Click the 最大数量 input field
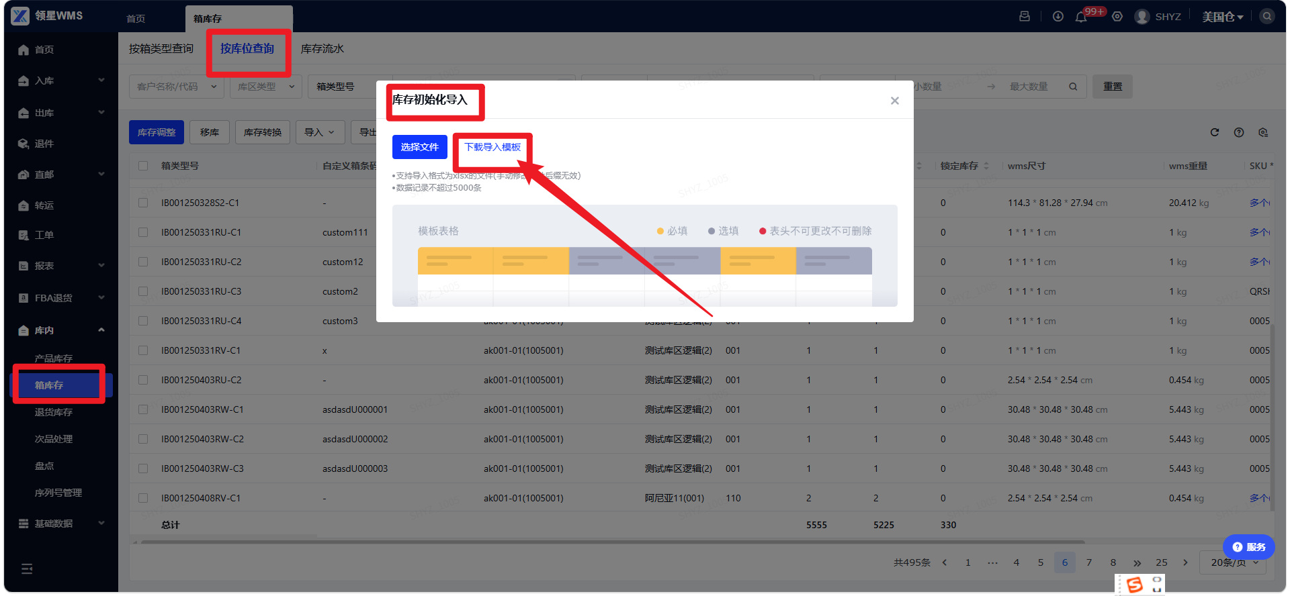The width and height of the screenshot is (1290, 596). pos(1029,87)
